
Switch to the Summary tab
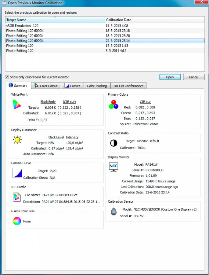pos(18,86)
